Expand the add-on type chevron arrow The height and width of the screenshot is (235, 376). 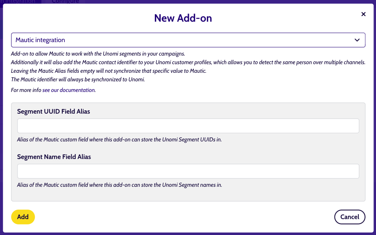357,40
